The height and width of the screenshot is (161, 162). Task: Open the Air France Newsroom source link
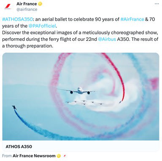pos(34,156)
